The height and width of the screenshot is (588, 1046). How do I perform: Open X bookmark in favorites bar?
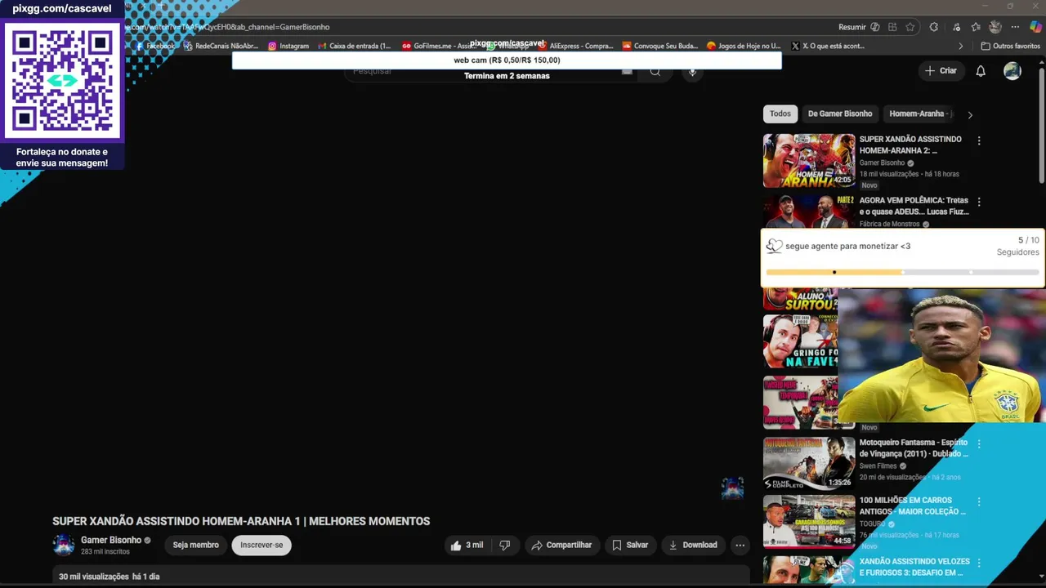pos(827,46)
